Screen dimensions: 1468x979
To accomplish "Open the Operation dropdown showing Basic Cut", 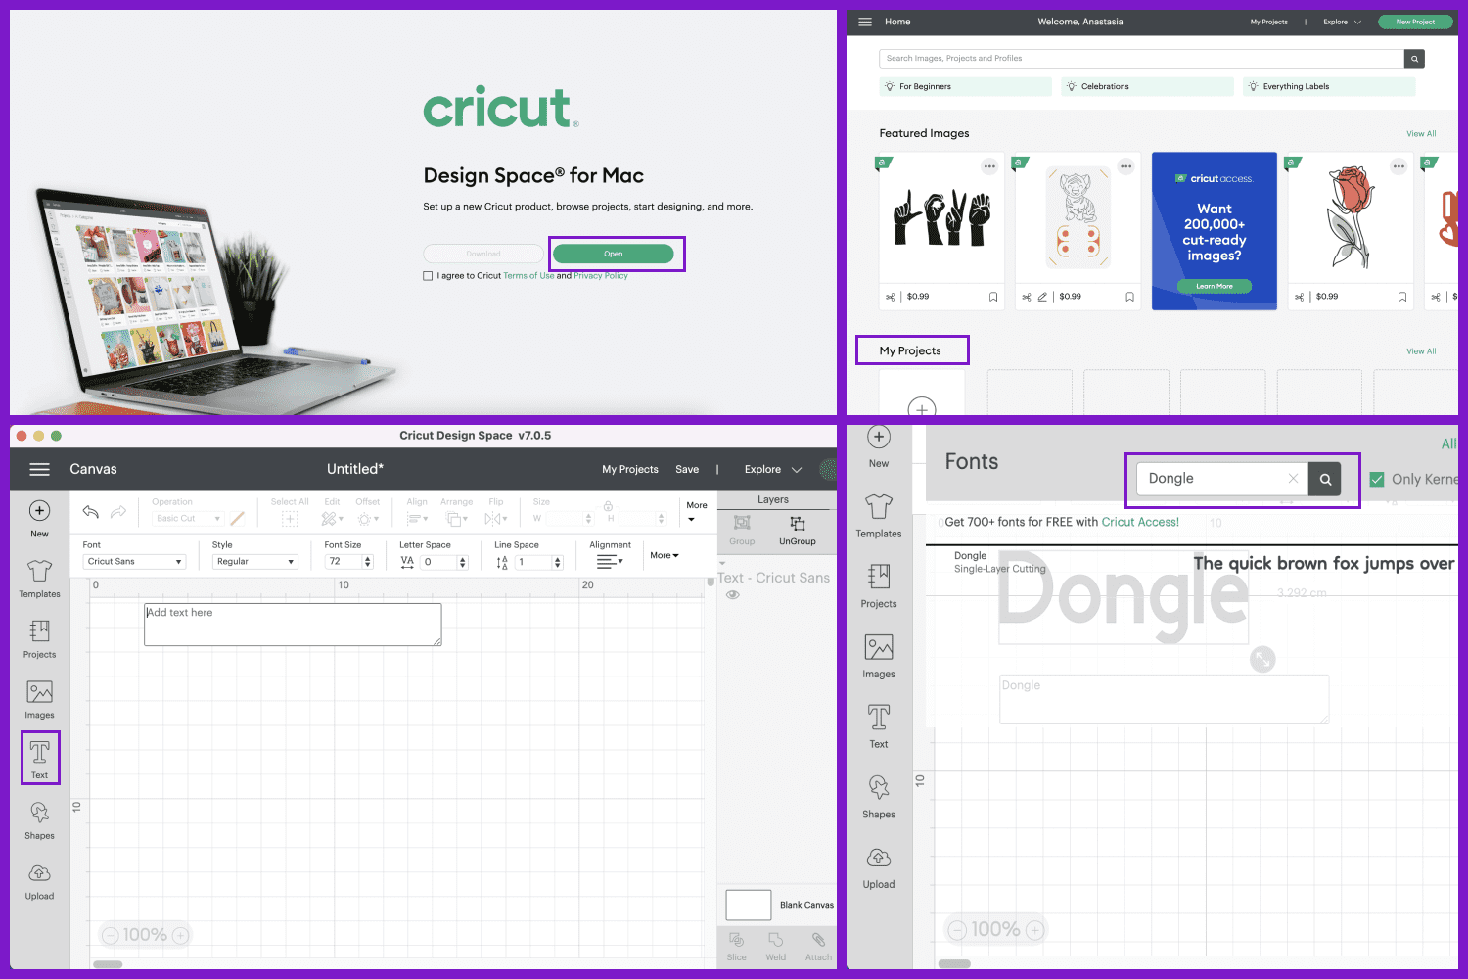I will 188,519.
